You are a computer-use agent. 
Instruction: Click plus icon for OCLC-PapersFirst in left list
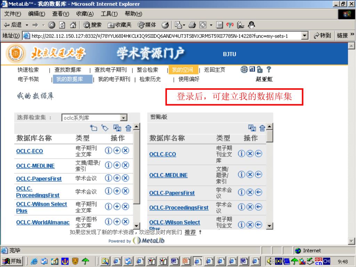click(x=117, y=178)
